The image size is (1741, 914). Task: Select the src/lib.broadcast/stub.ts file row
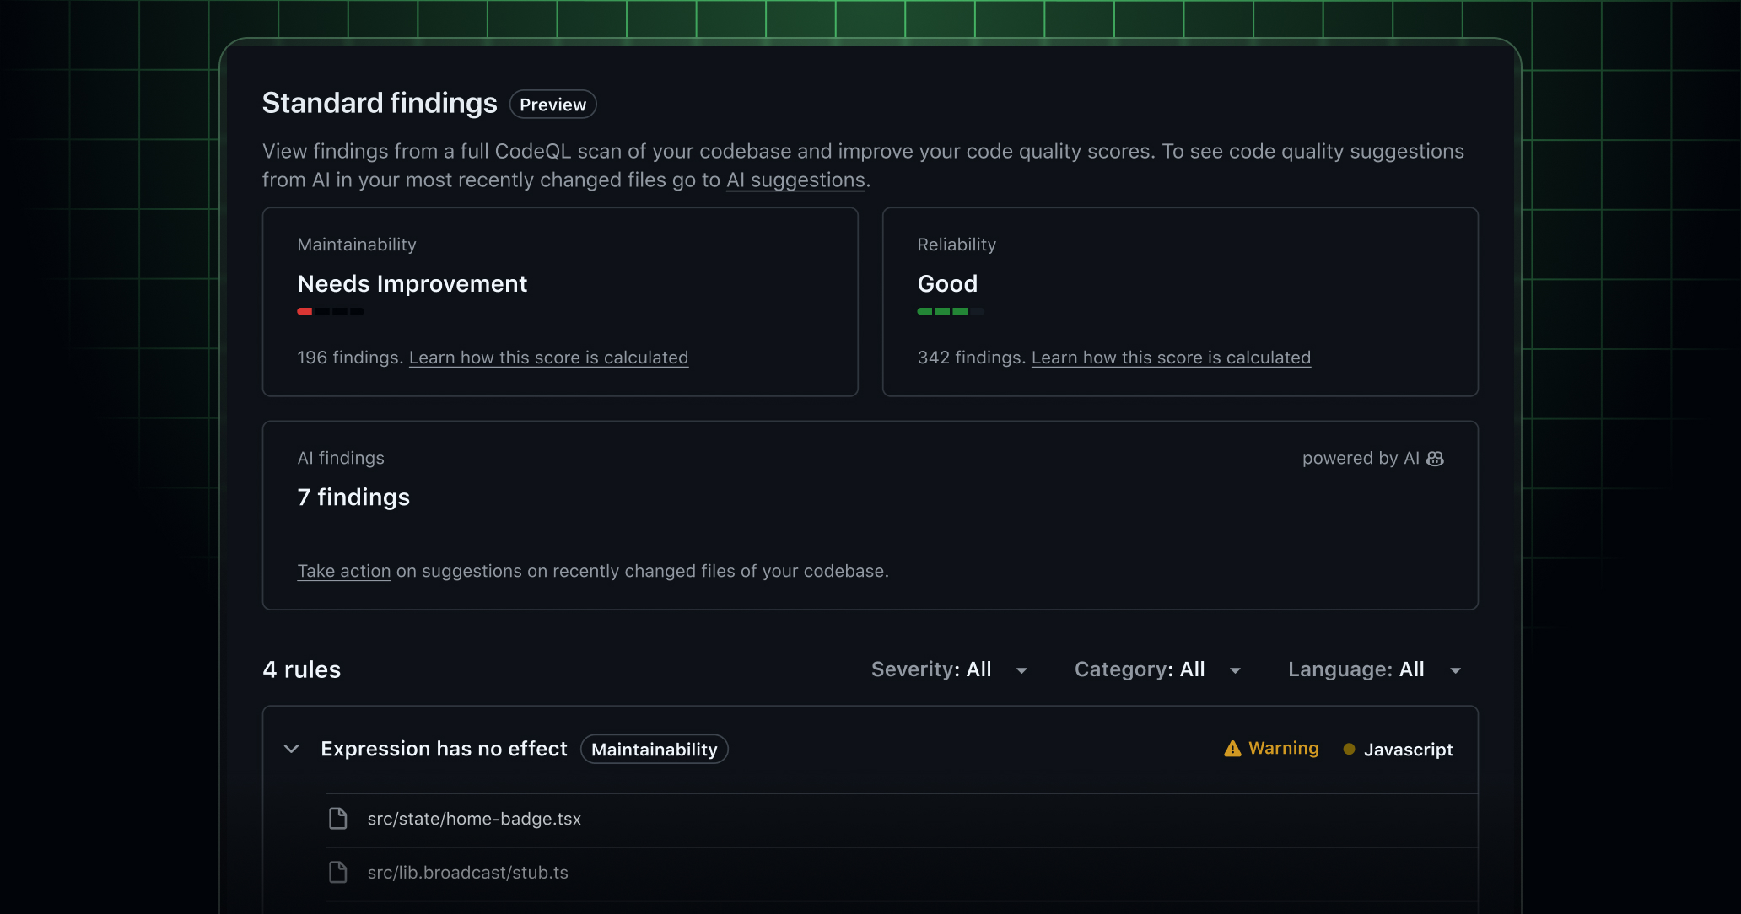[x=468, y=872]
